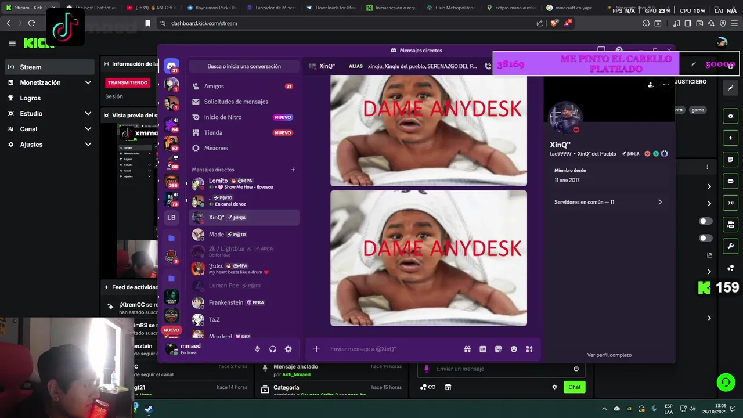Image resolution: width=743 pixels, height=418 pixels.
Task: Mute microphone in Discord user panel
Action: [x=257, y=349]
